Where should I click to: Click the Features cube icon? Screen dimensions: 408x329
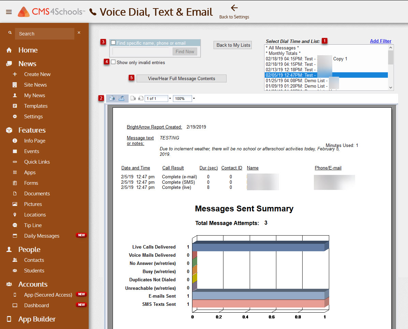click(x=9, y=130)
